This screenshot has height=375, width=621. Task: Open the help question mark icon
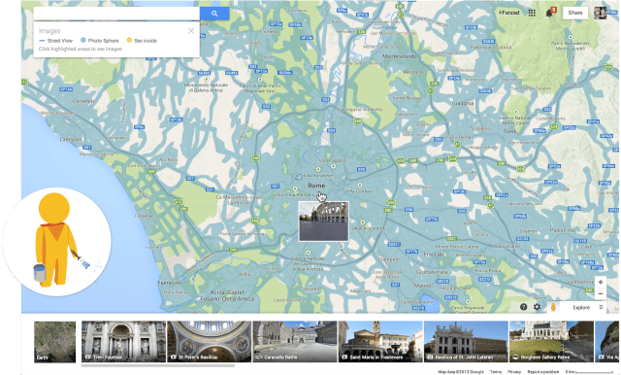tap(523, 307)
